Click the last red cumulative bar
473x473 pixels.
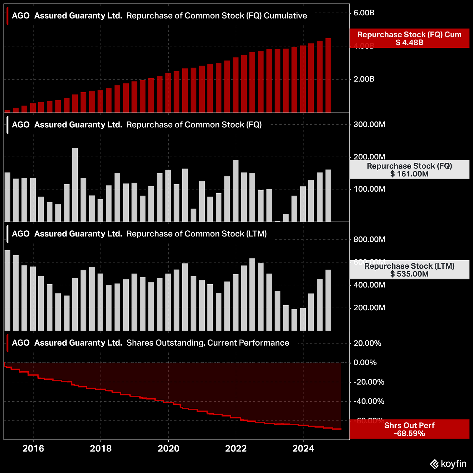point(328,75)
